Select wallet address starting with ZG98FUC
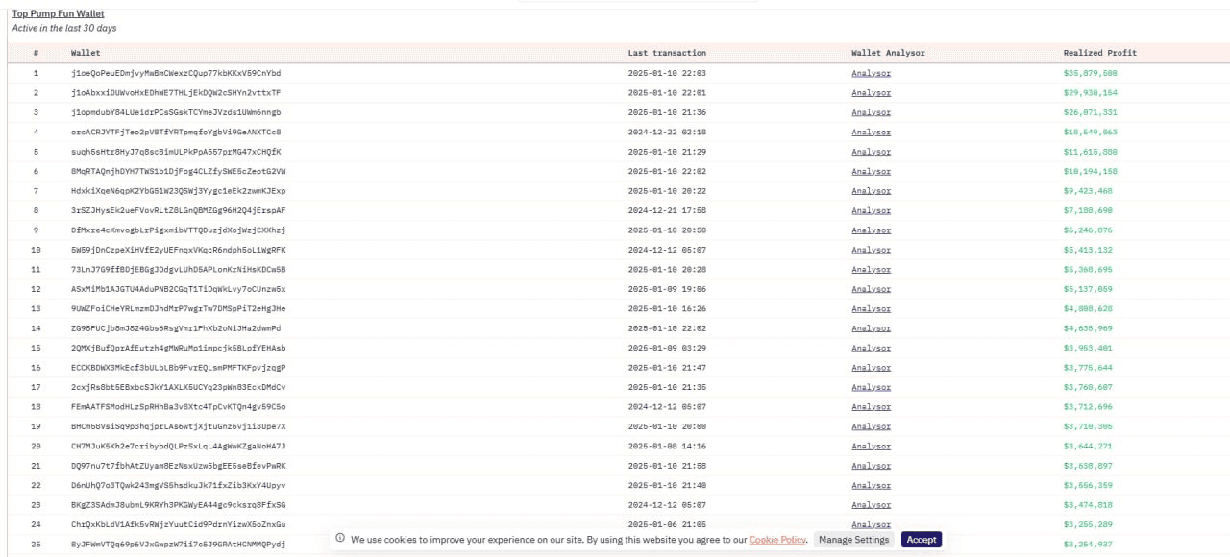The width and height of the screenshot is (1230, 557). pos(176,328)
